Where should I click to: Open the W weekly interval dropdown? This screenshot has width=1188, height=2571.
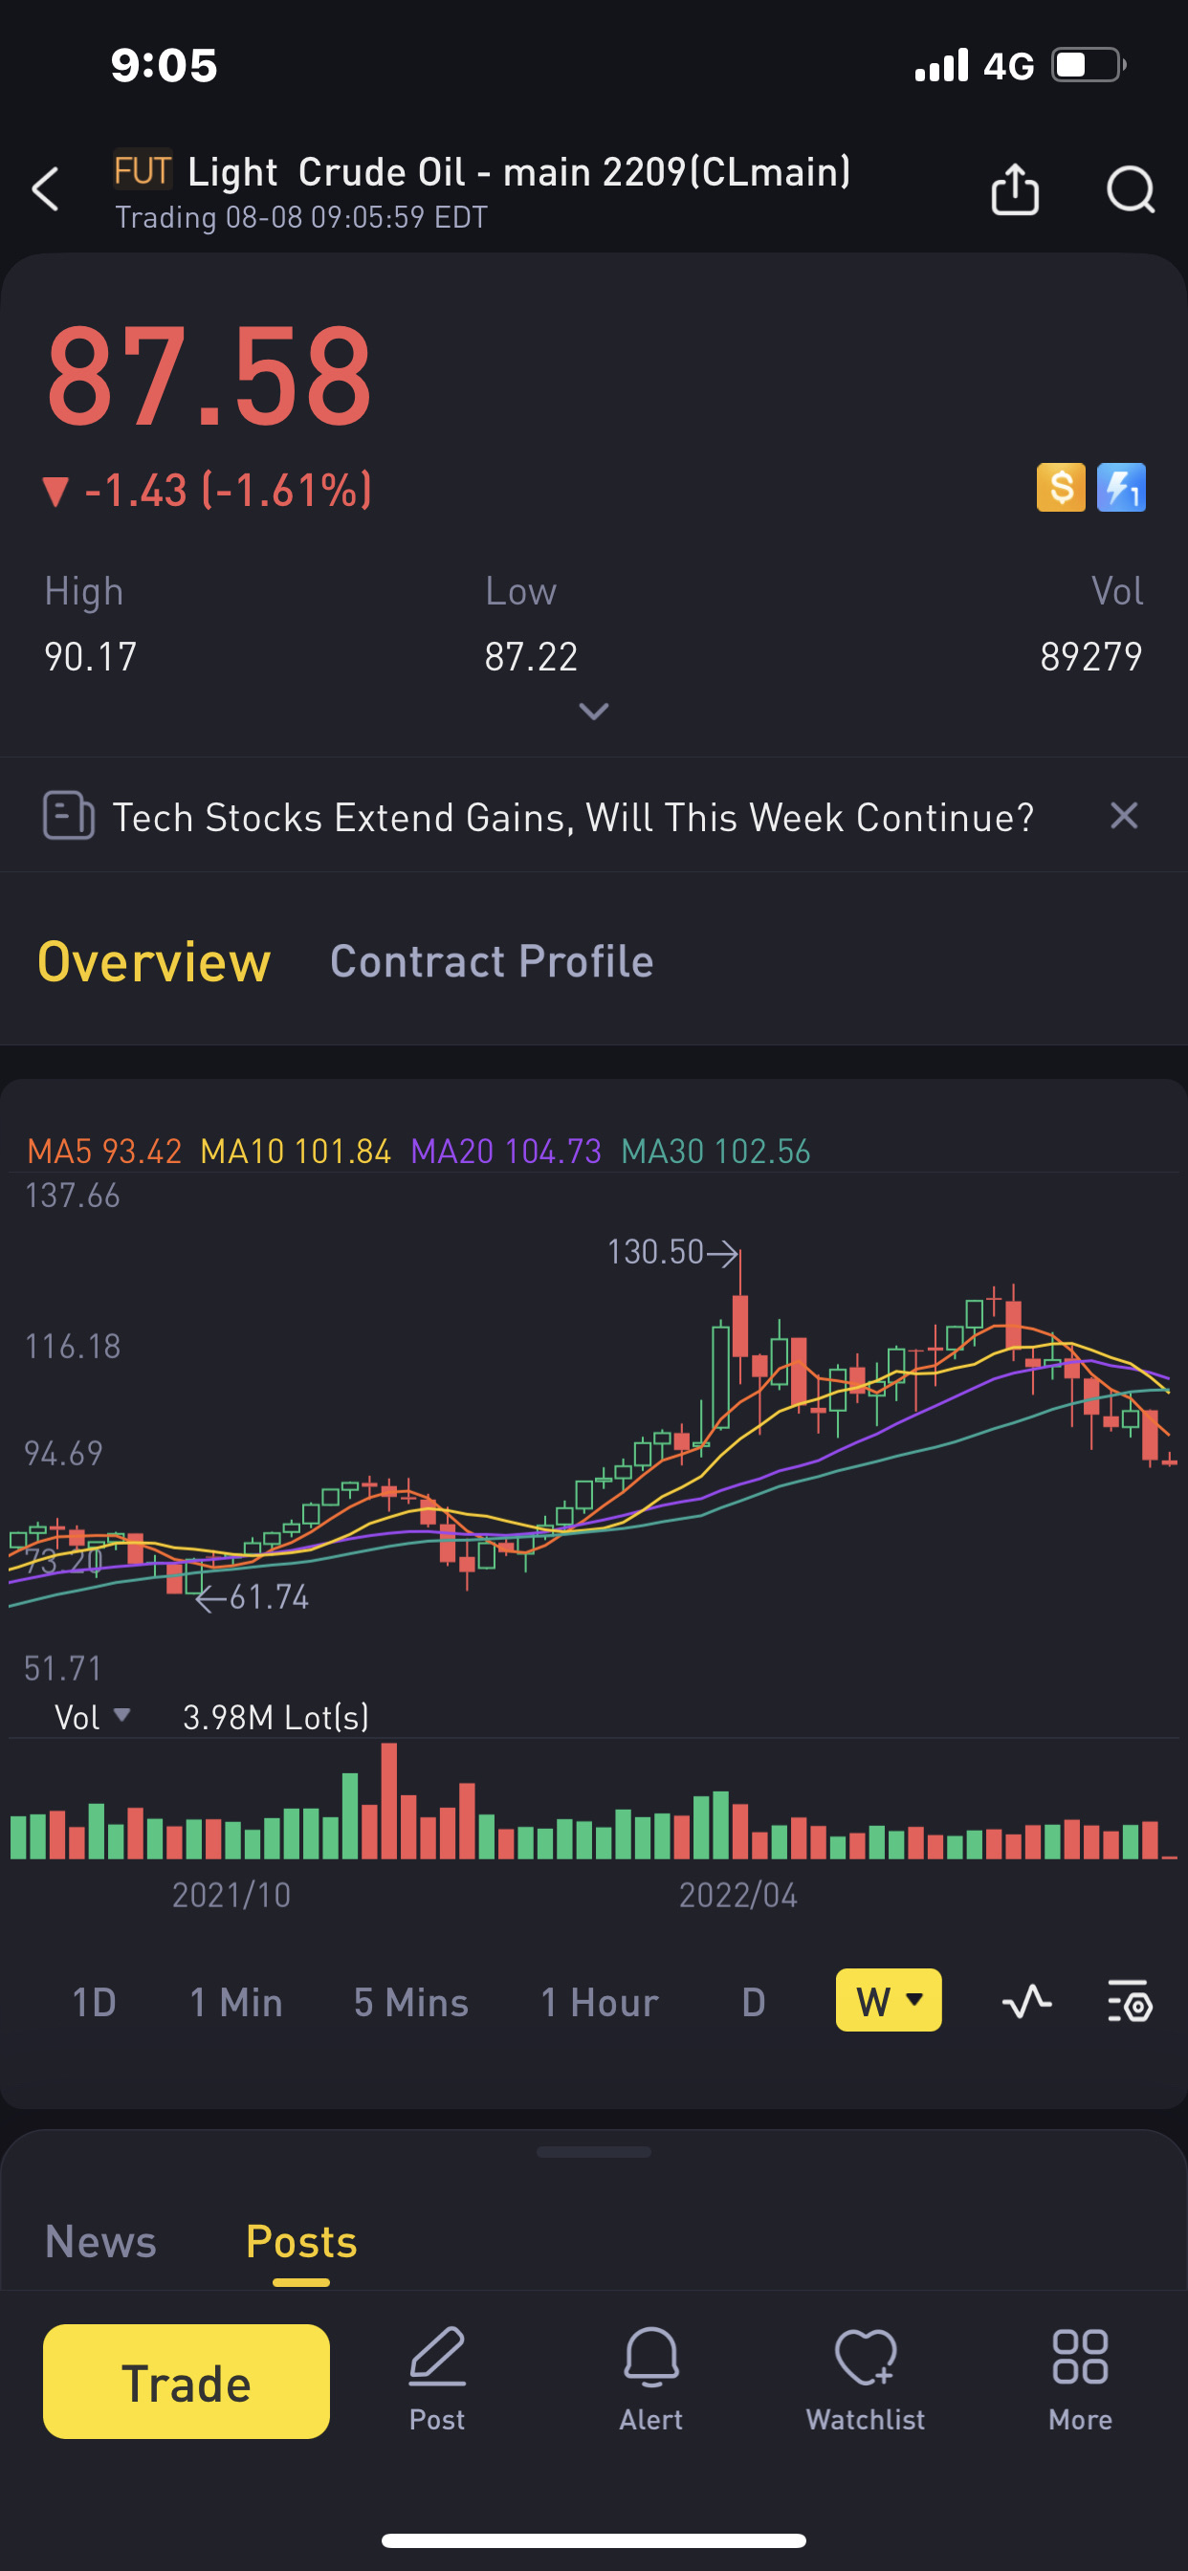pos(888,2001)
